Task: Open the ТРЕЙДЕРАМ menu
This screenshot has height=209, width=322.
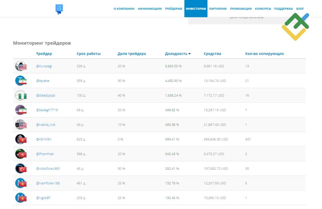Action: click(x=174, y=9)
